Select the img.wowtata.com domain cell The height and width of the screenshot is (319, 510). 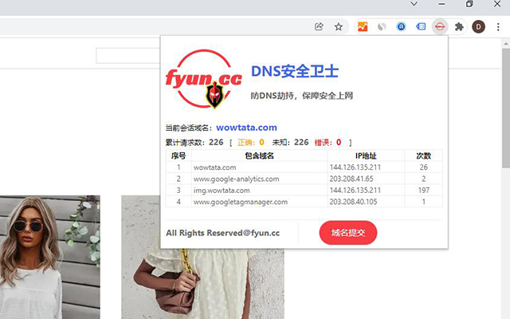[222, 190]
